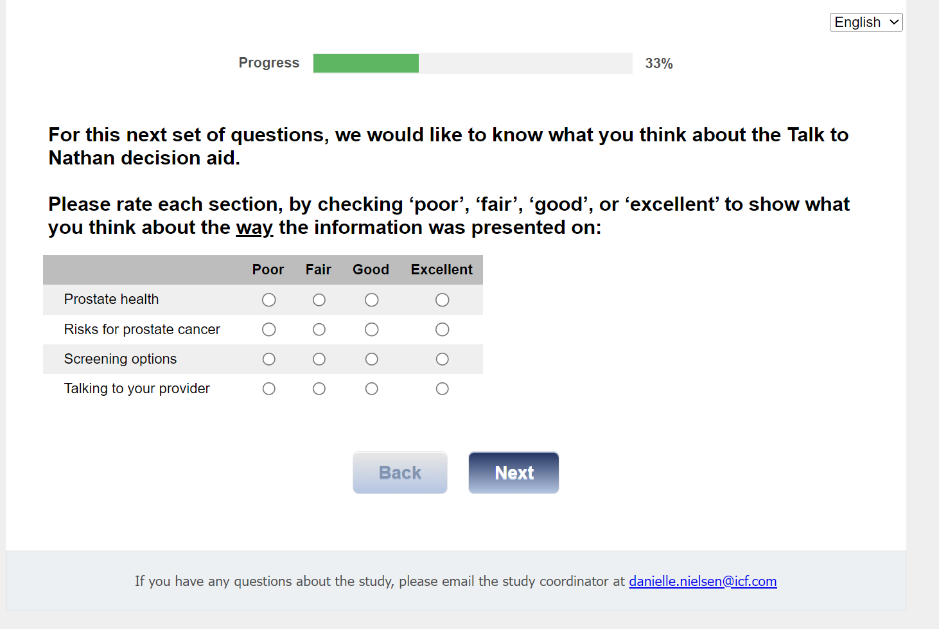
Task: Select Poor for Screening options
Action: (269, 359)
